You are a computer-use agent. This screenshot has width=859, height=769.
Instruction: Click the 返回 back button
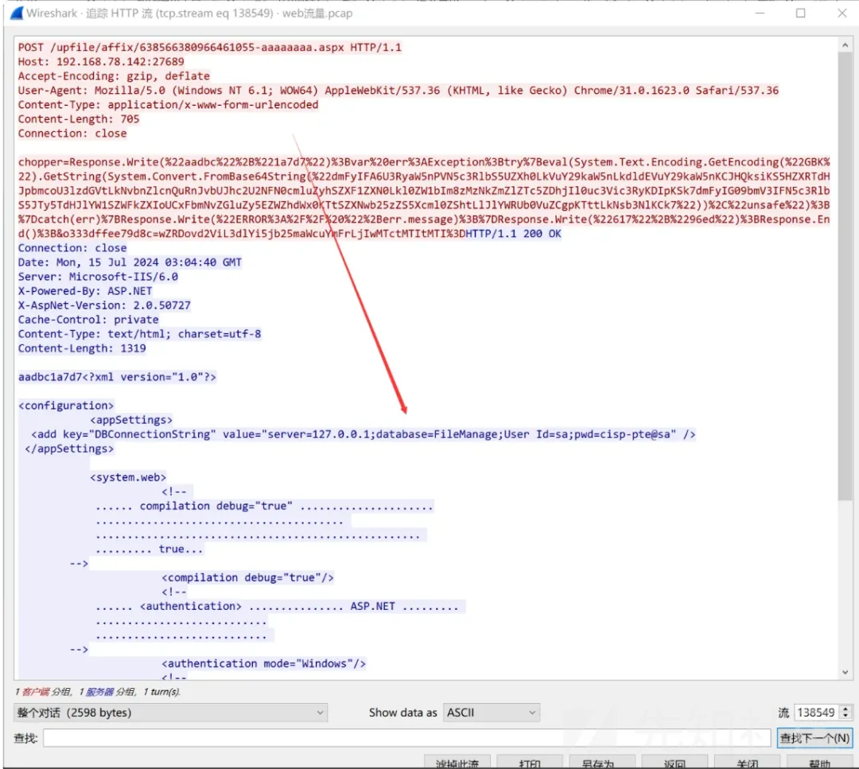point(674,763)
